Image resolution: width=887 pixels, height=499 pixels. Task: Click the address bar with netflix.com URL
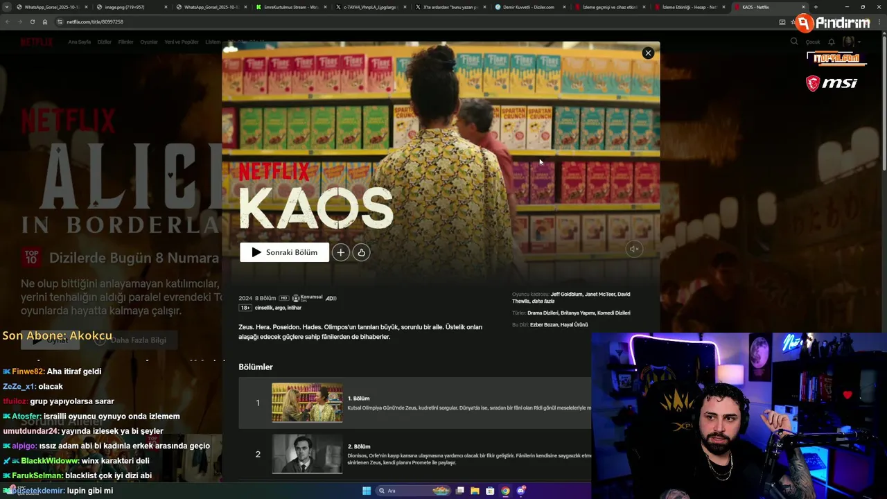[x=416, y=21]
